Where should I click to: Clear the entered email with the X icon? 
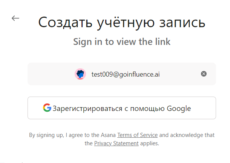204,74
